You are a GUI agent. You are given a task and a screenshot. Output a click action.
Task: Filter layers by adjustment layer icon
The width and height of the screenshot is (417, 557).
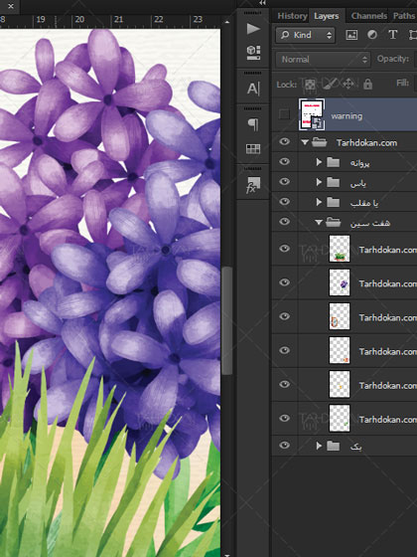pyautogui.click(x=372, y=35)
